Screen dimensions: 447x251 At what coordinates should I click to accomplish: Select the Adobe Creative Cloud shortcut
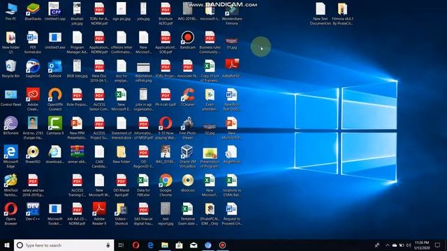(x=33, y=99)
